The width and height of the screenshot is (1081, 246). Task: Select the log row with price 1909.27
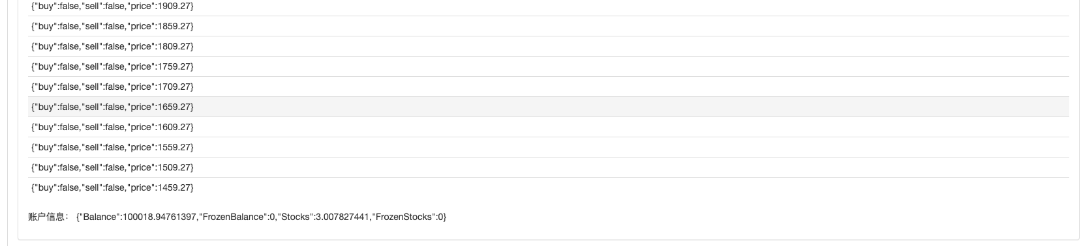548,7
